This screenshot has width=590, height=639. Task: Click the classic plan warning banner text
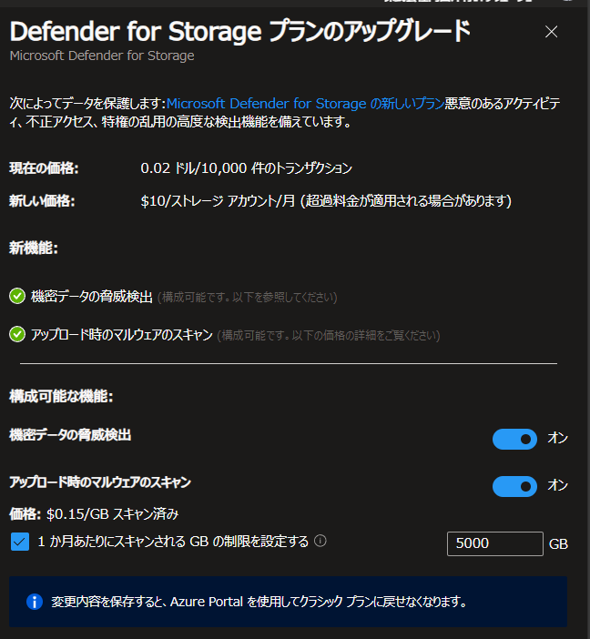coord(259,602)
